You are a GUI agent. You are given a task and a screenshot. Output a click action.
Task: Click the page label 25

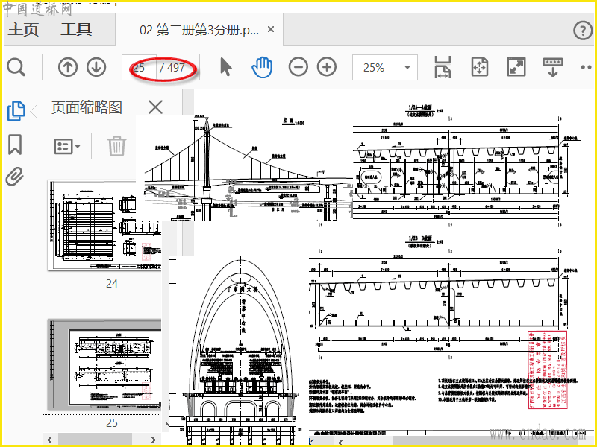[x=111, y=422]
